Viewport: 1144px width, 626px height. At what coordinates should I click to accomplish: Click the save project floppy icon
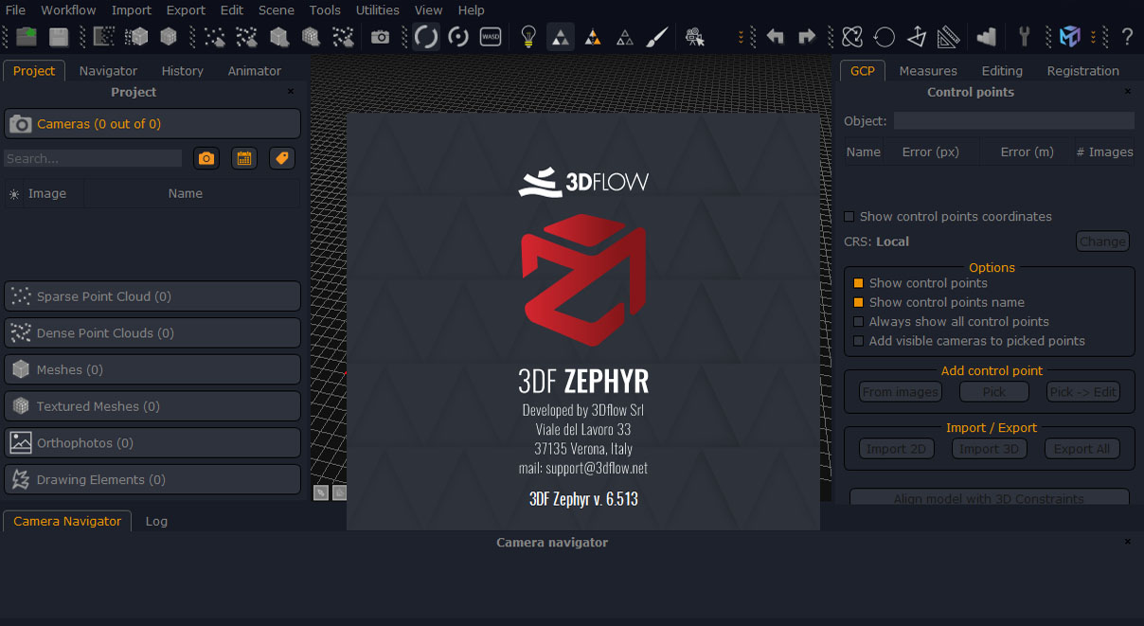click(x=59, y=37)
